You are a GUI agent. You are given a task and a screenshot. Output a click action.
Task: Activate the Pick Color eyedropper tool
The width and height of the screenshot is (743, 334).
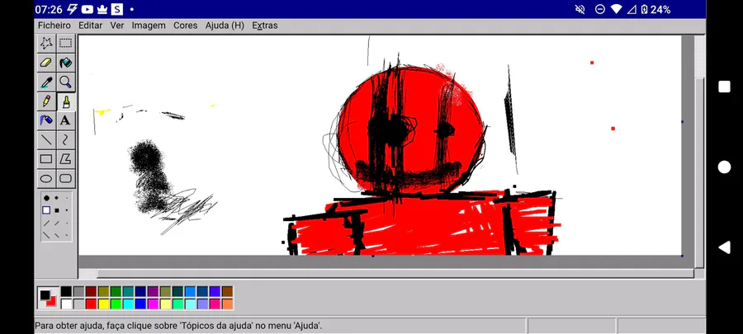point(46,82)
